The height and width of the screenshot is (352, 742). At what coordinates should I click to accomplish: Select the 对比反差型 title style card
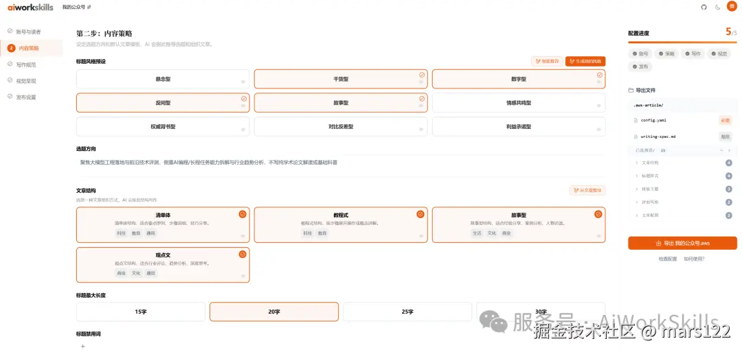point(341,127)
